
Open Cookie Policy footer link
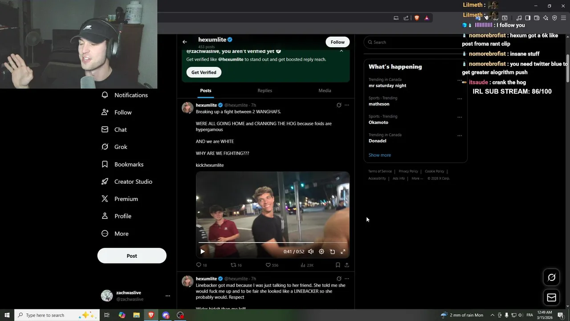click(435, 171)
